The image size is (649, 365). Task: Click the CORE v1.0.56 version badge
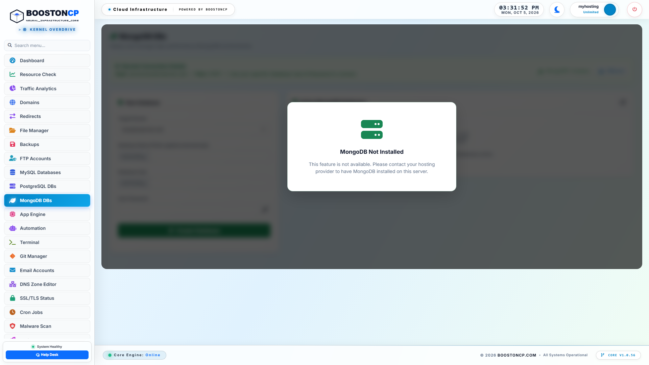point(618,355)
